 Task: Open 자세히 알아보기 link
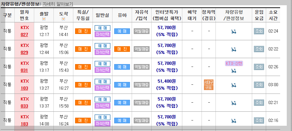point(58,4)
